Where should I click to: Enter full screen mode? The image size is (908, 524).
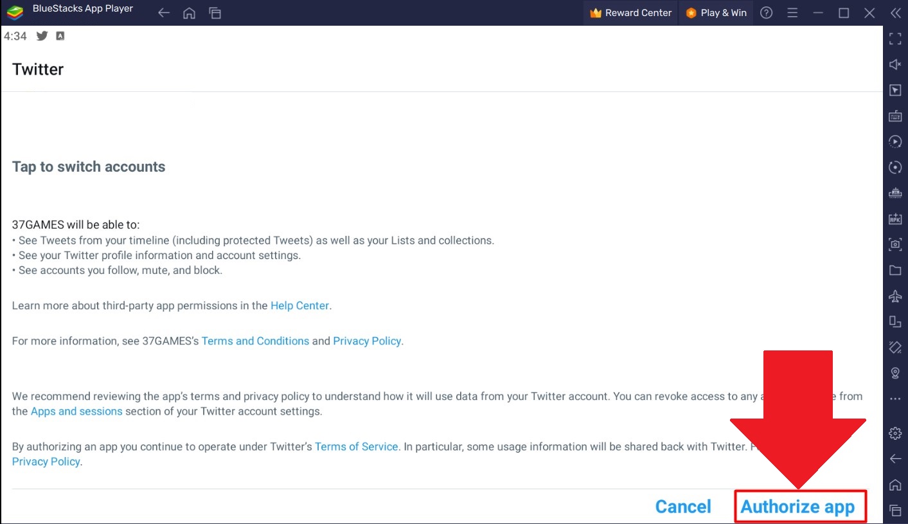[x=895, y=39]
